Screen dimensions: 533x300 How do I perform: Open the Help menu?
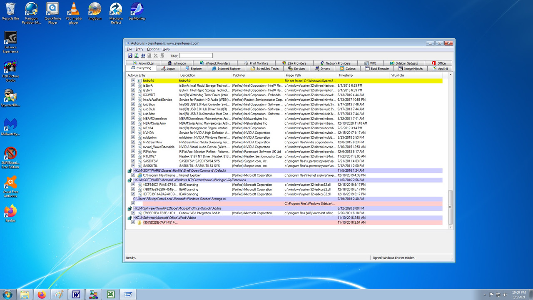pyautogui.click(x=166, y=49)
